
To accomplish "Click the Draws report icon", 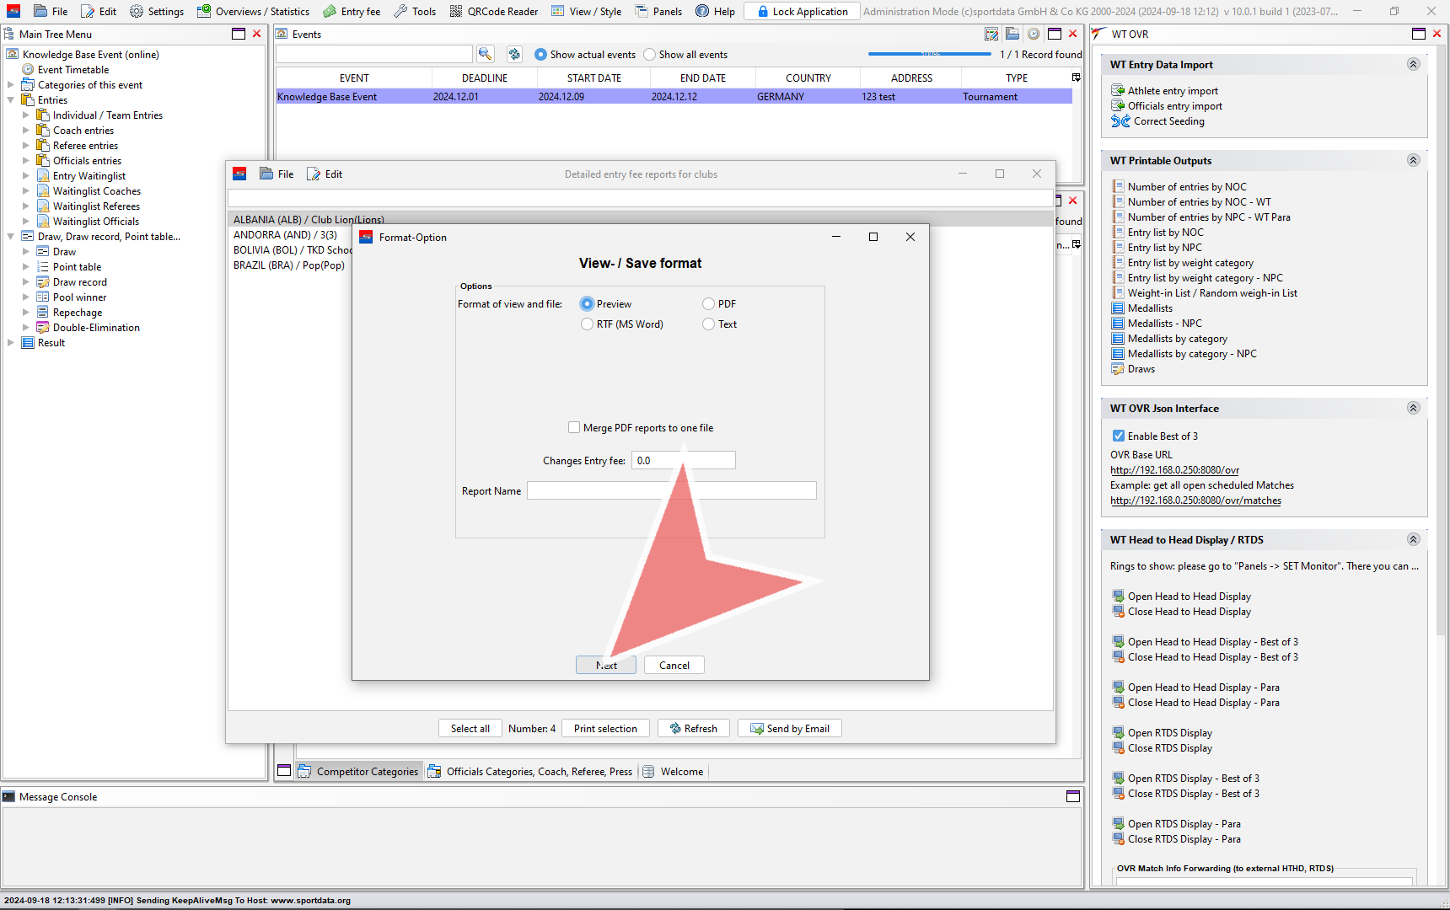I will click(x=1118, y=369).
